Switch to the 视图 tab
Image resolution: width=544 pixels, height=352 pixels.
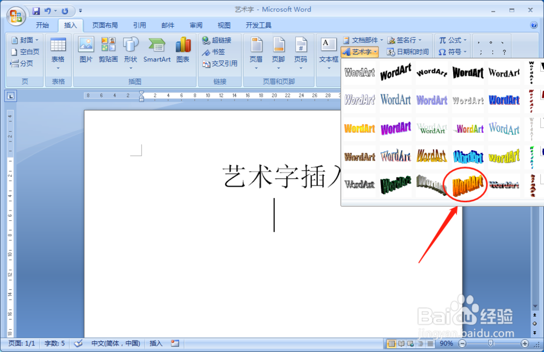point(224,26)
